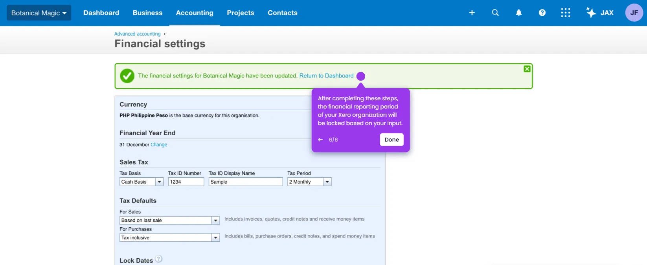Open the help question mark icon
This screenshot has height=265, width=647.
click(x=542, y=13)
